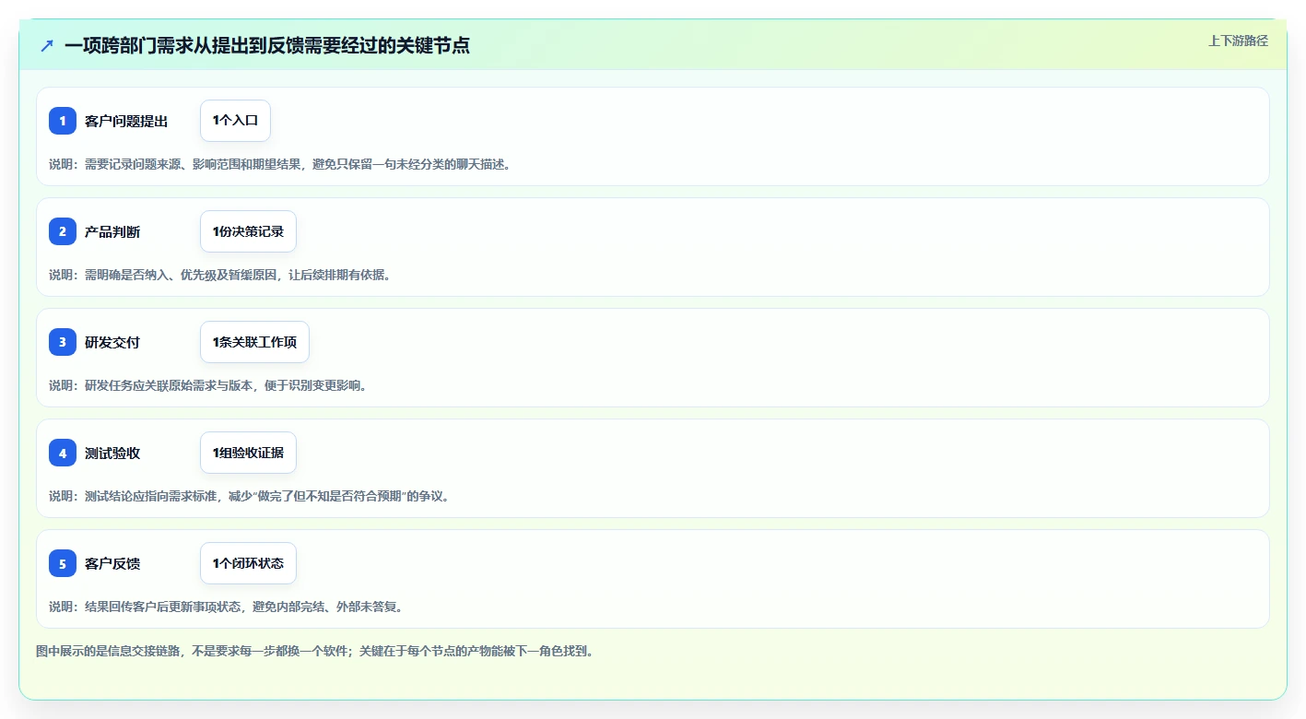Click the 产品判断 heading
The height and width of the screenshot is (719, 1306).
112,231
